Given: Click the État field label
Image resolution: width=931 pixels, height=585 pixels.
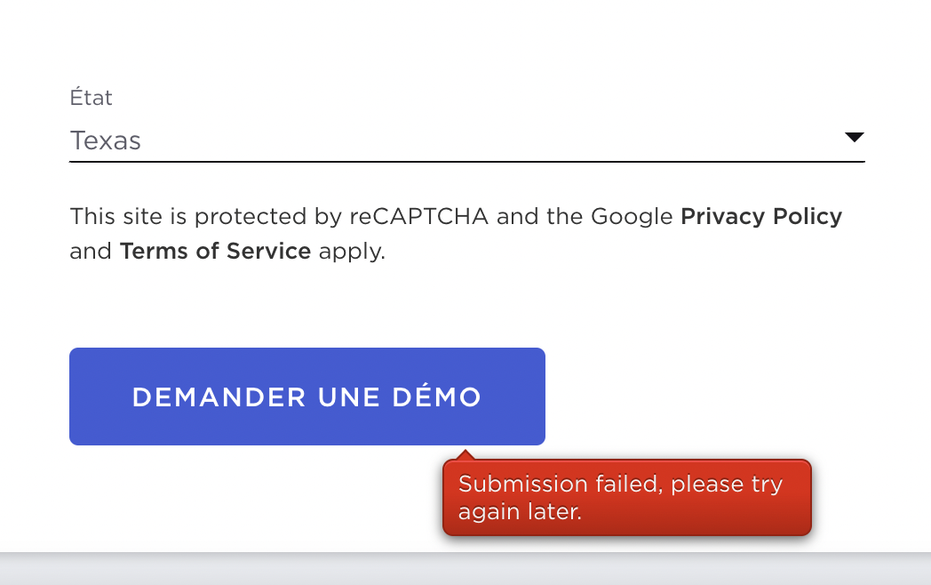Looking at the screenshot, I should (91, 98).
